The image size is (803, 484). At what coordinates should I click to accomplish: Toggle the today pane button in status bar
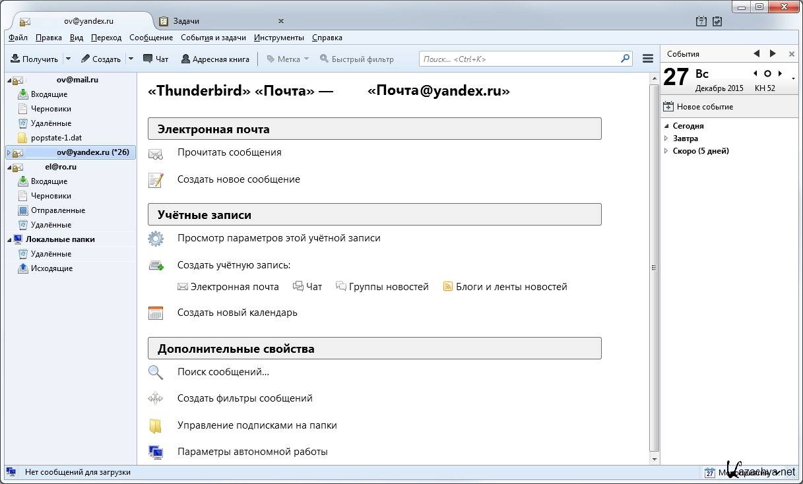[x=709, y=473]
